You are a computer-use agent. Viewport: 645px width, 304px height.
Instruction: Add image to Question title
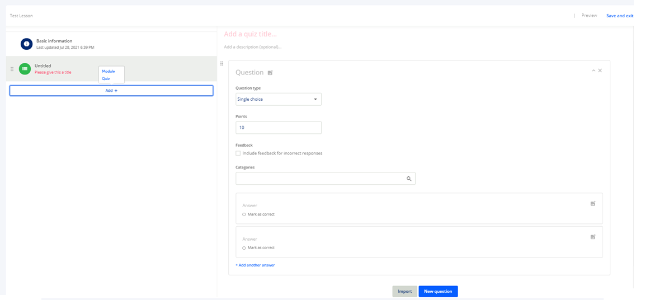(x=270, y=72)
